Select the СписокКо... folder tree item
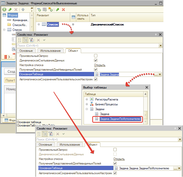This screenshot has width=183, height=177. tap(20, 25)
